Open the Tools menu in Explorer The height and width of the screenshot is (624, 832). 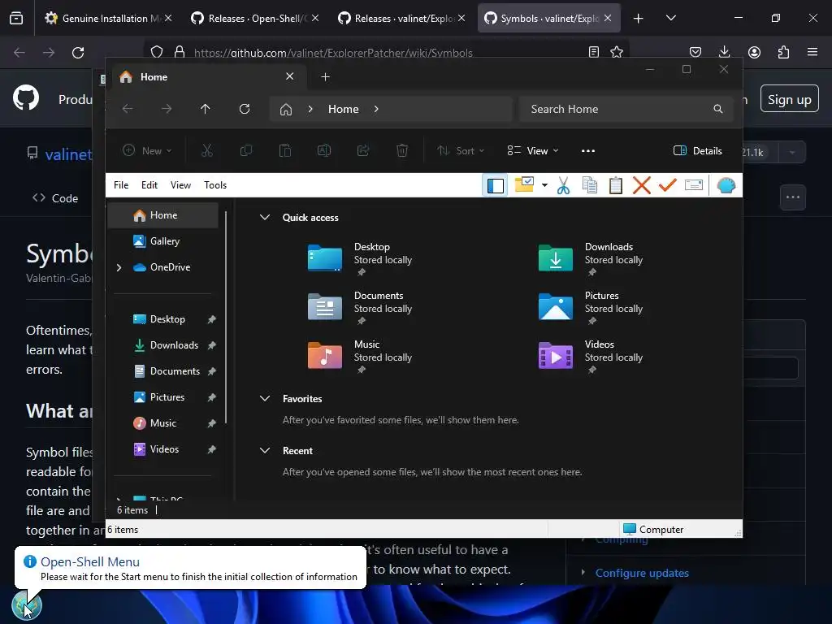coord(214,185)
